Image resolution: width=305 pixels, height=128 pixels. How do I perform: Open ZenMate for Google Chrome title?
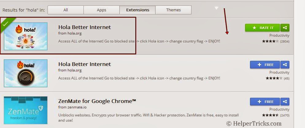tap(97, 101)
